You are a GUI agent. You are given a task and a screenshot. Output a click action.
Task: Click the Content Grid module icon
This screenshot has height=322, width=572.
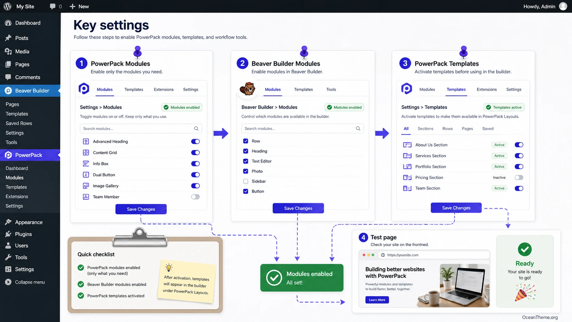coord(86,153)
